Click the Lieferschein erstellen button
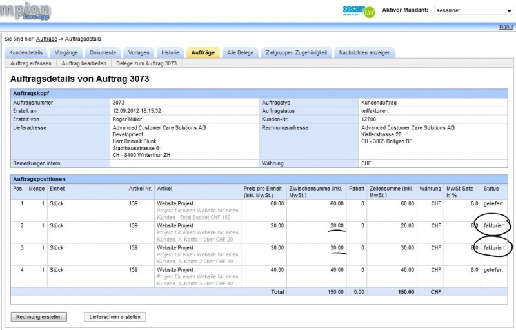The width and height of the screenshot is (516, 330). point(115,317)
